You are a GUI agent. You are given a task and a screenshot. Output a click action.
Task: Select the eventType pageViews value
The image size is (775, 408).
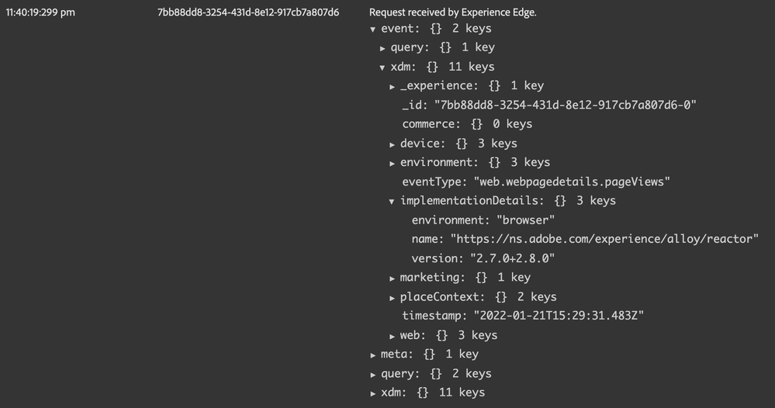[x=572, y=182]
